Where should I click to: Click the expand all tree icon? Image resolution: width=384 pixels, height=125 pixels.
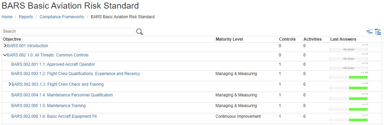point(378,31)
